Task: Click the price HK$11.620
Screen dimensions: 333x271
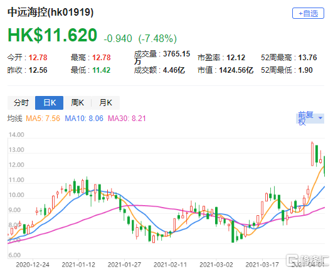Action: coord(53,35)
